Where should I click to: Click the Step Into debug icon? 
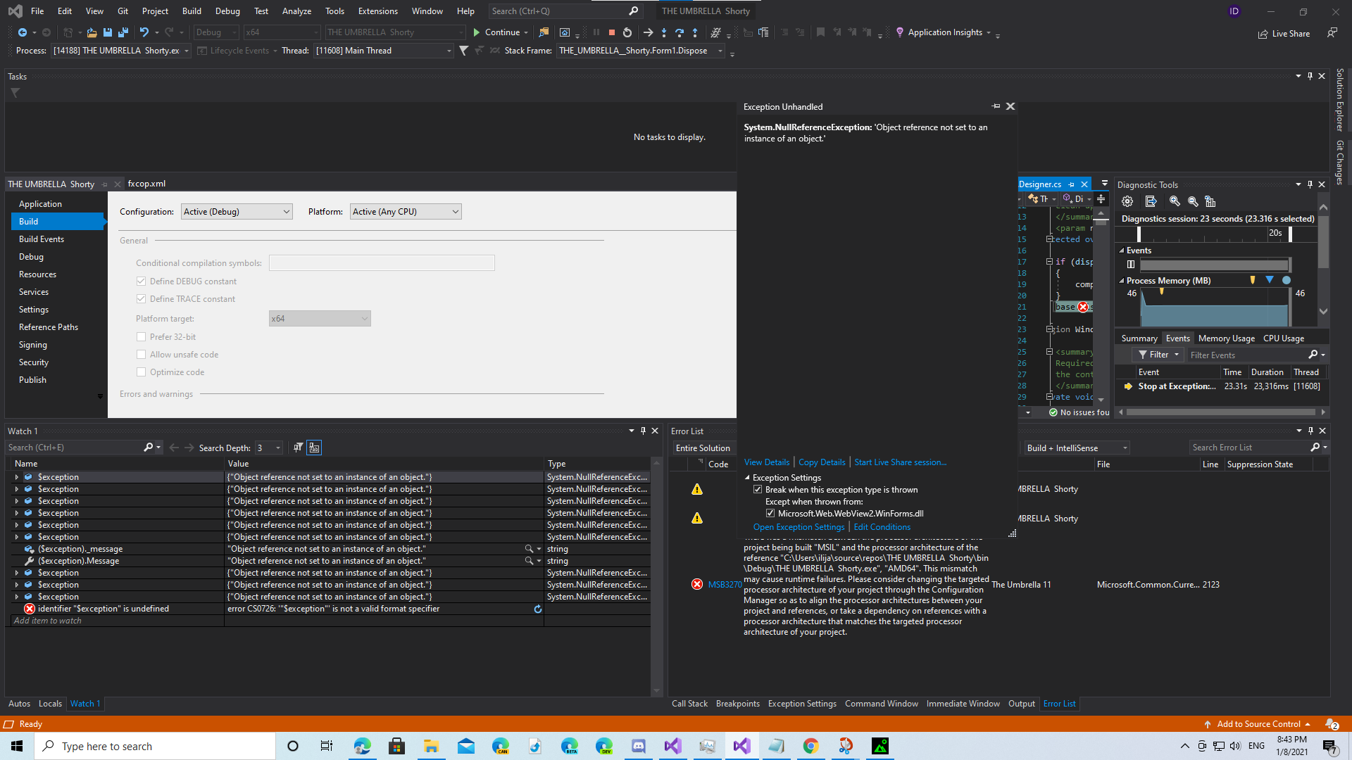tap(663, 32)
